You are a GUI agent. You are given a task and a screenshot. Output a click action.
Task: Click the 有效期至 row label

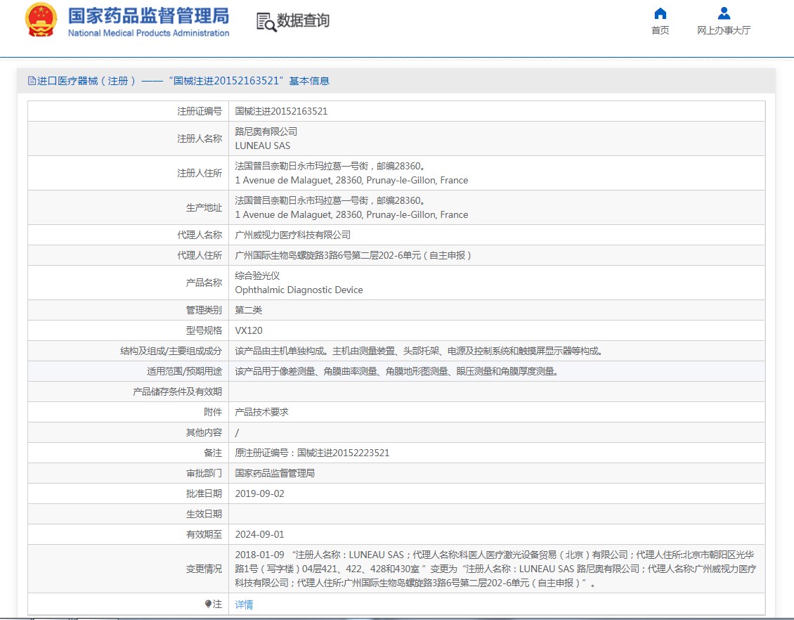204,534
